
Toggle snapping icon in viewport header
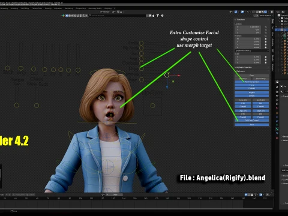point(118,12)
